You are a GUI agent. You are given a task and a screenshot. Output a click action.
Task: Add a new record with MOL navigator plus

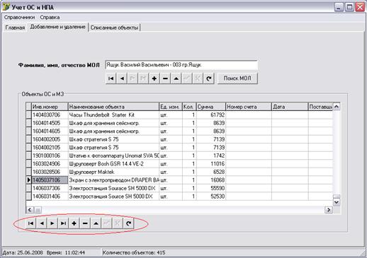point(154,78)
